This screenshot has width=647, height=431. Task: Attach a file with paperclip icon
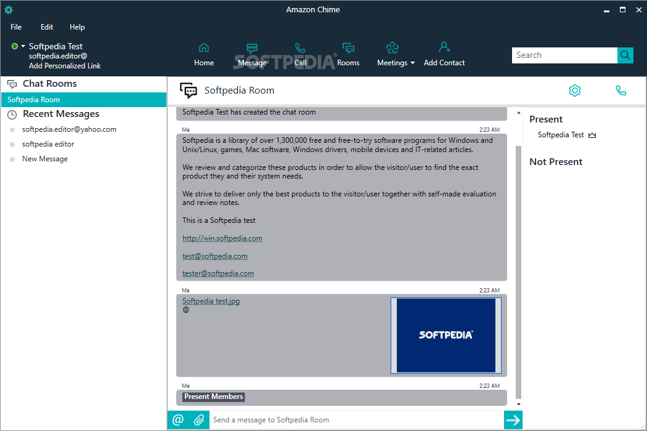[199, 420]
